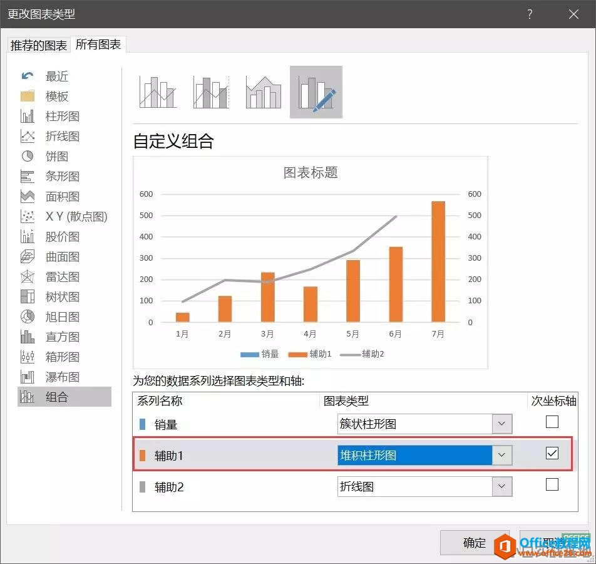
Task: Open dialog help with the question mark
Action: click(530, 14)
